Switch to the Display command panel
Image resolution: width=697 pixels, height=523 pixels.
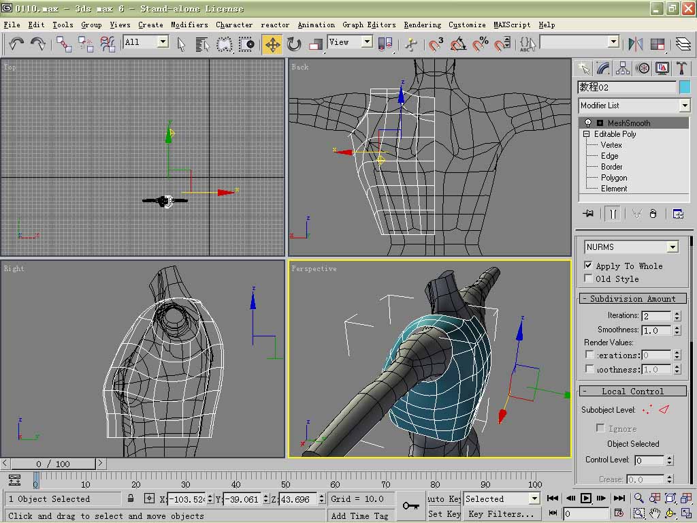point(662,68)
